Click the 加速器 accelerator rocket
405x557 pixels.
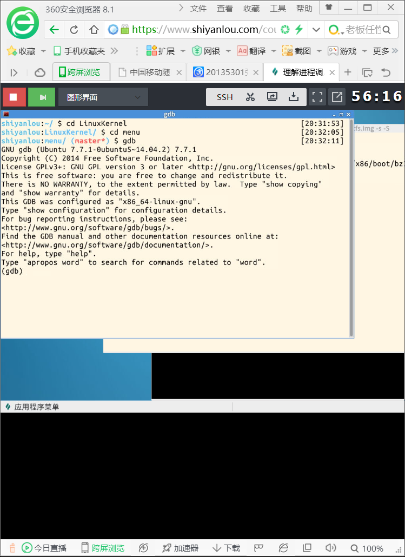coord(180,548)
